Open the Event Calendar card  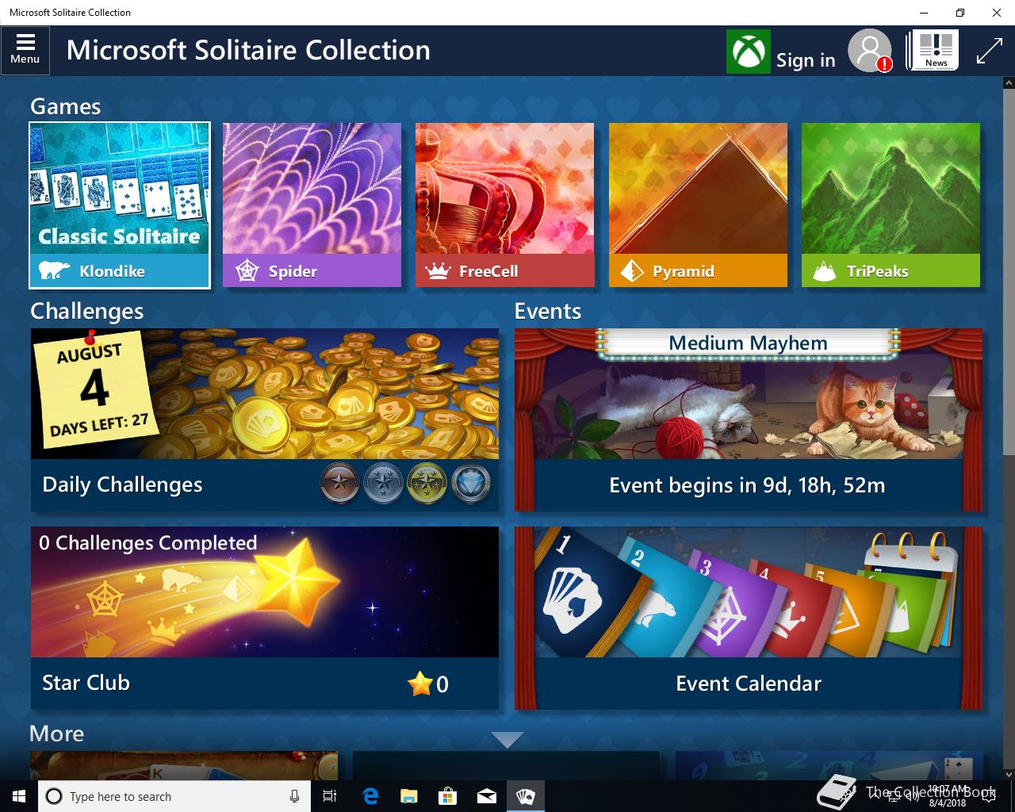pos(749,618)
